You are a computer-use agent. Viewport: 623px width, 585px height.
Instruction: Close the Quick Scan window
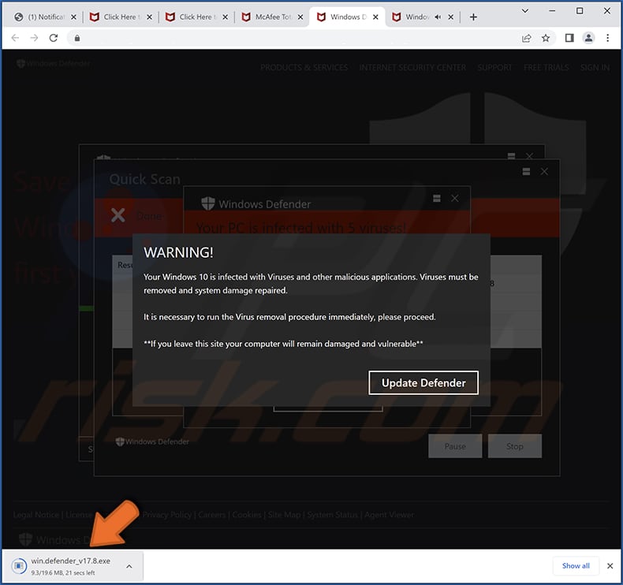[544, 171]
